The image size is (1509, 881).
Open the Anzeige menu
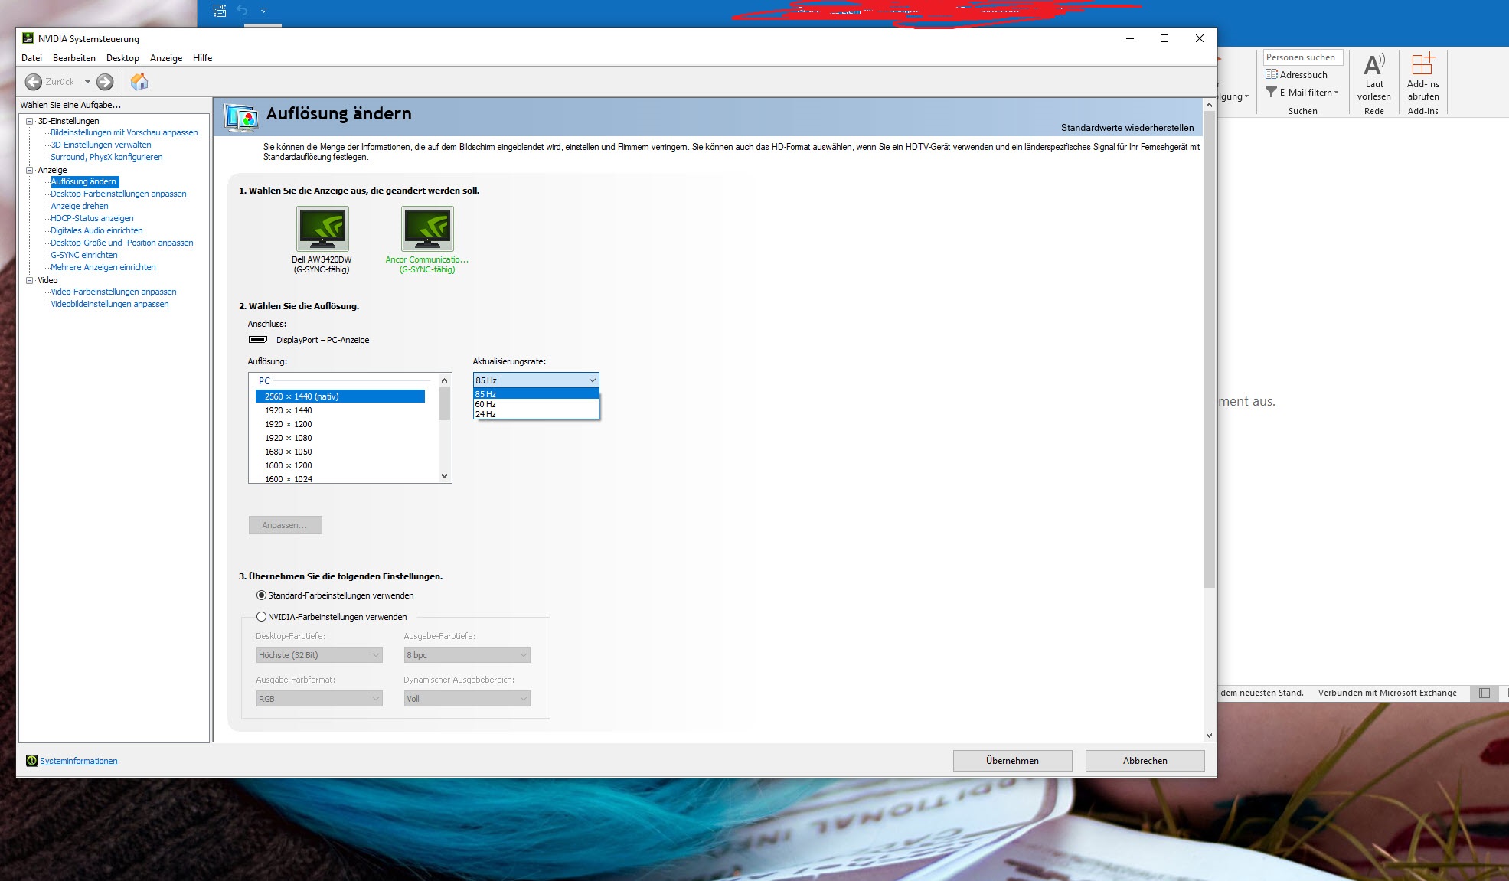click(165, 58)
